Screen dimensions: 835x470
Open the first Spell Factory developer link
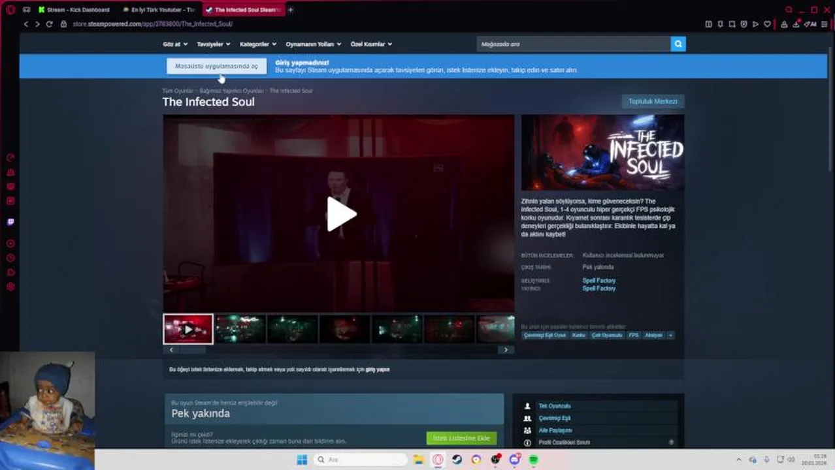coord(599,281)
